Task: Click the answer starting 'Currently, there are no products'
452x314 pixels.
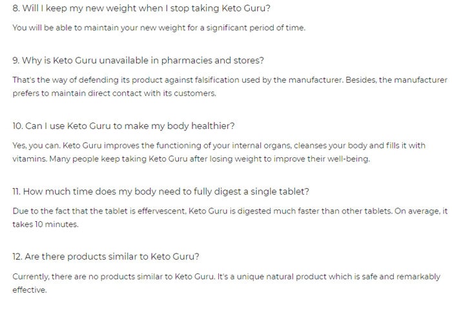Action: pyautogui.click(x=226, y=277)
